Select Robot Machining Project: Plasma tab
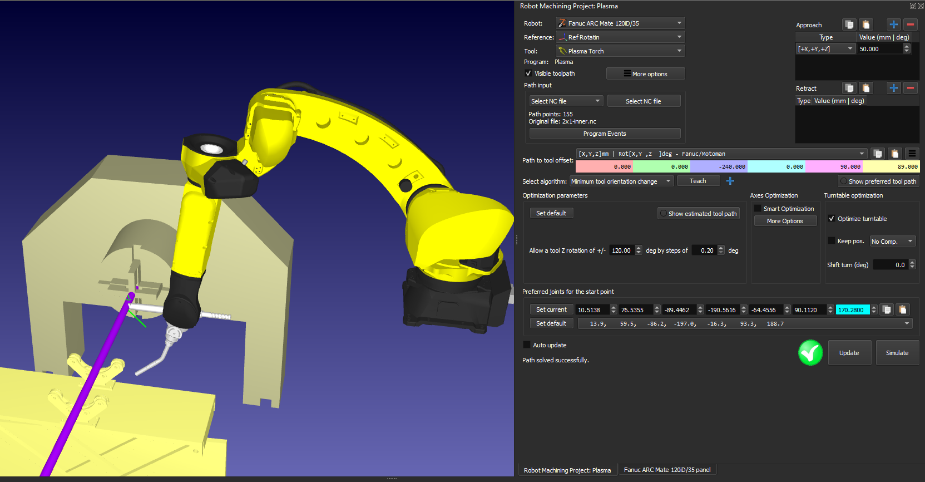925x482 pixels. tap(567, 470)
